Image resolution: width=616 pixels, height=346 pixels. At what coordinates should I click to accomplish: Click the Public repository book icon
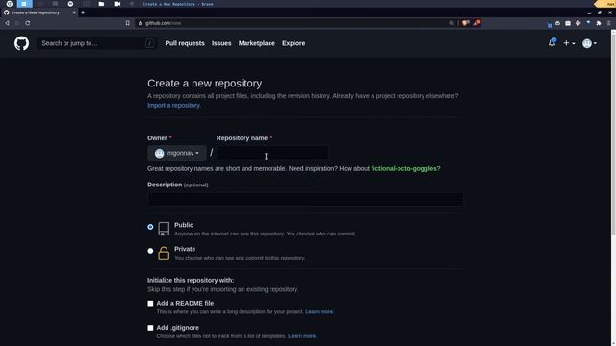[164, 229]
